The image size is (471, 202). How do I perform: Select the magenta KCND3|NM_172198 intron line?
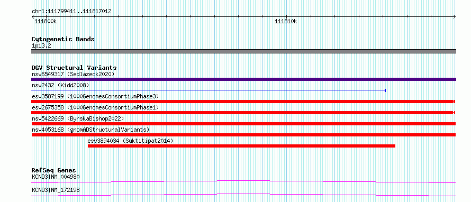[243, 195]
